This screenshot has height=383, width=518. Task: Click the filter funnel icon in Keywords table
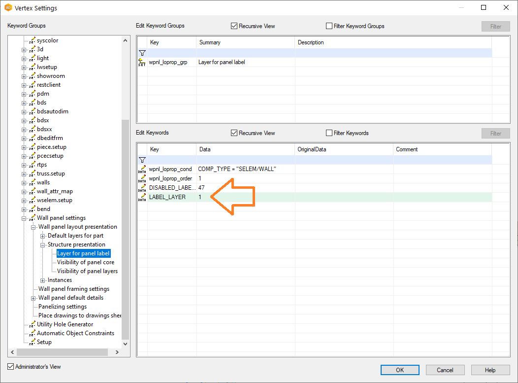point(142,160)
